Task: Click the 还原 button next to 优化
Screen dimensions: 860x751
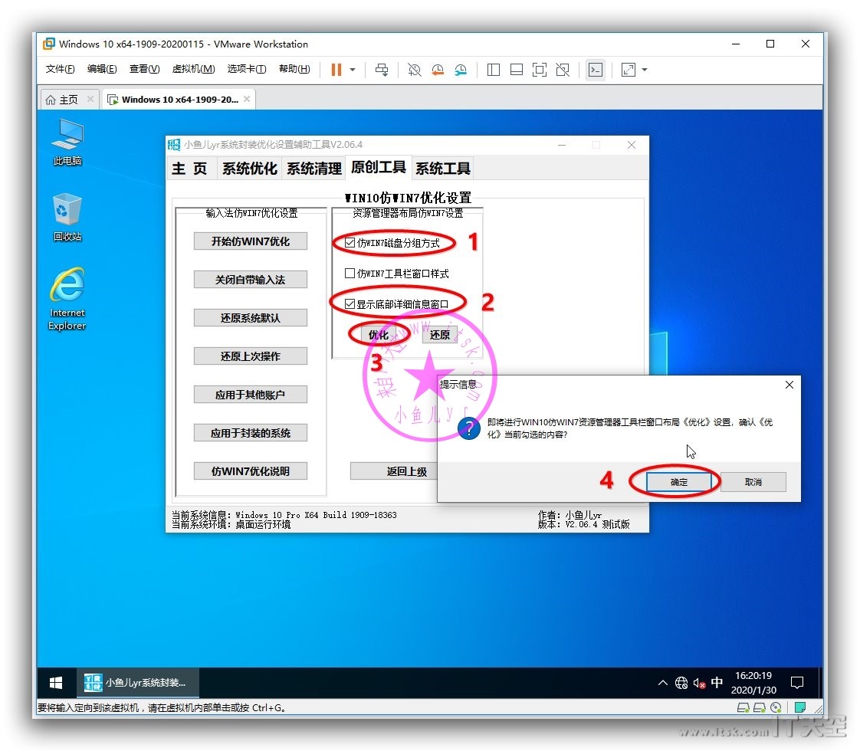Action: [440, 334]
